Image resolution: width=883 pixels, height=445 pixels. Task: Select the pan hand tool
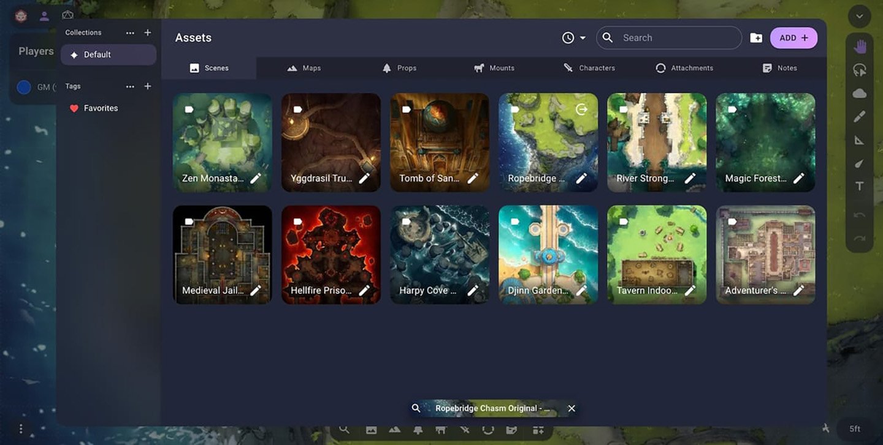860,47
